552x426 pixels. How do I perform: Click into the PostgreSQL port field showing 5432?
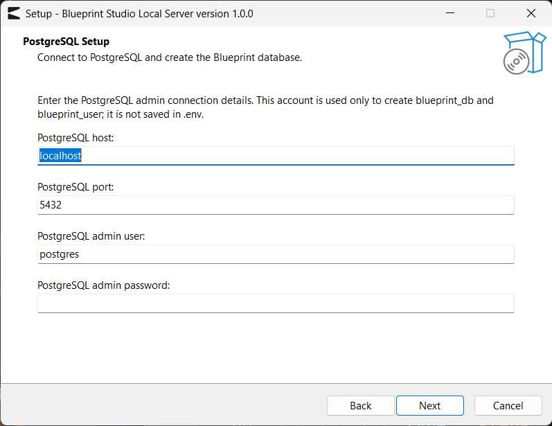point(276,205)
